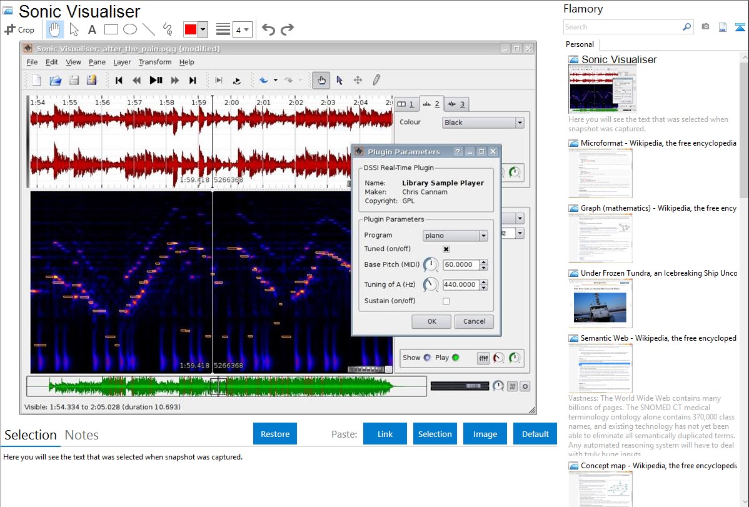Click the fast forward playback button
The width and height of the screenshot is (749, 507).
point(175,80)
